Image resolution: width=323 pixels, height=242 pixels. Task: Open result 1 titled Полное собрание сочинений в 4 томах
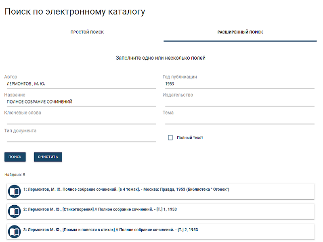[x=126, y=189]
